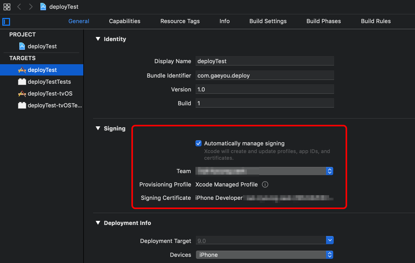Click the Xcode Managed Profile text
This screenshot has width=415, height=263.
[x=227, y=184]
